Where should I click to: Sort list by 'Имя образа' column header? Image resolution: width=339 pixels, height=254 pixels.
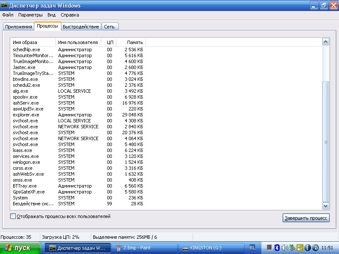[33, 42]
